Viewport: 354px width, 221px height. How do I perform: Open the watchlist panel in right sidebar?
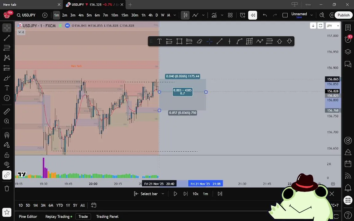pos(348,28)
